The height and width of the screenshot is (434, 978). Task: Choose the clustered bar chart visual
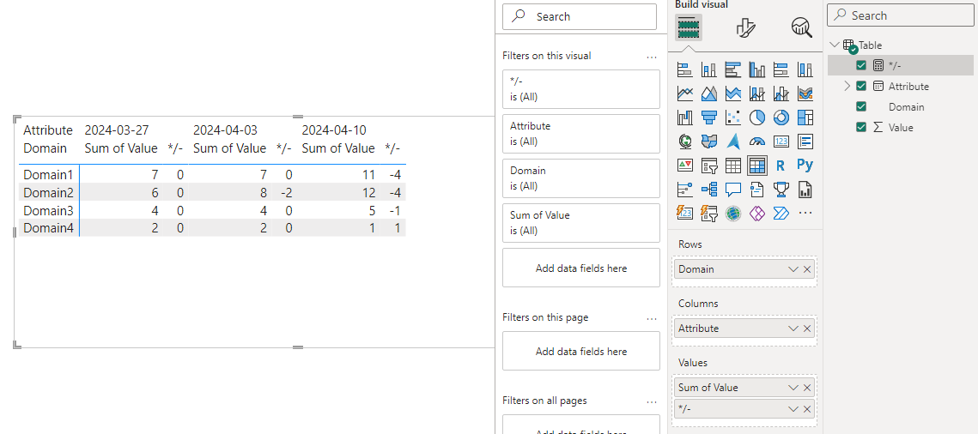click(x=733, y=69)
